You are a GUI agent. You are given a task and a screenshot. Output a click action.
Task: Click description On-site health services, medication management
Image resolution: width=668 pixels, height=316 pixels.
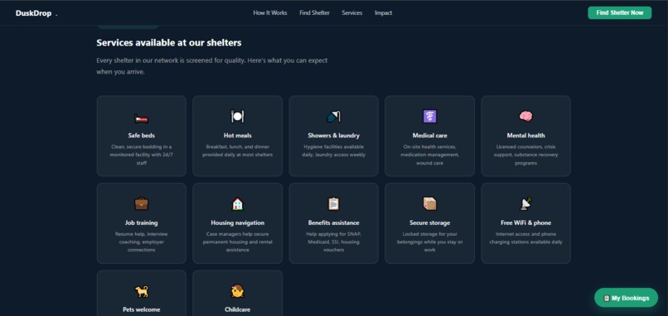pyautogui.click(x=430, y=155)
